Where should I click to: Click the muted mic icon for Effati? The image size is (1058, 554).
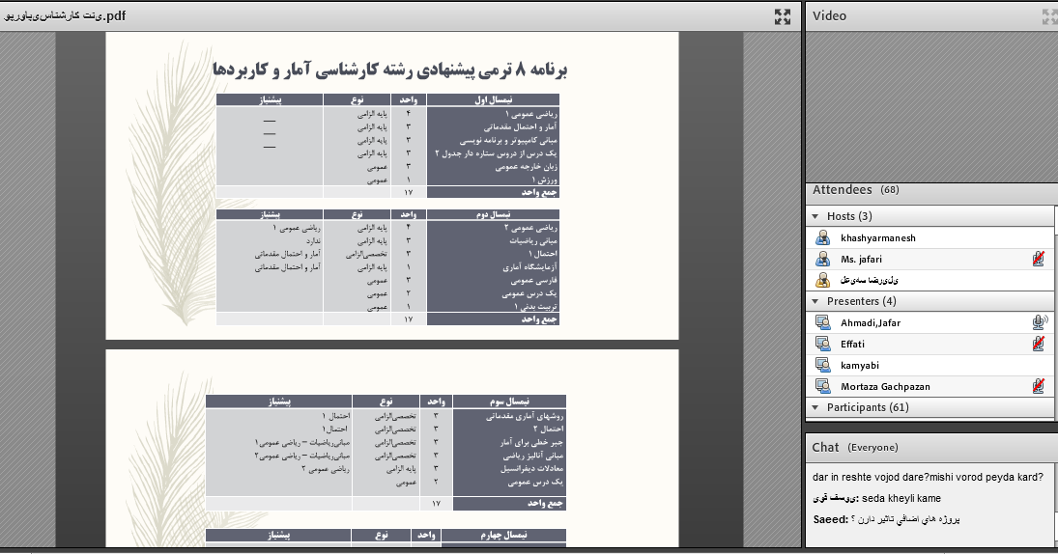tap(1039, 344)
